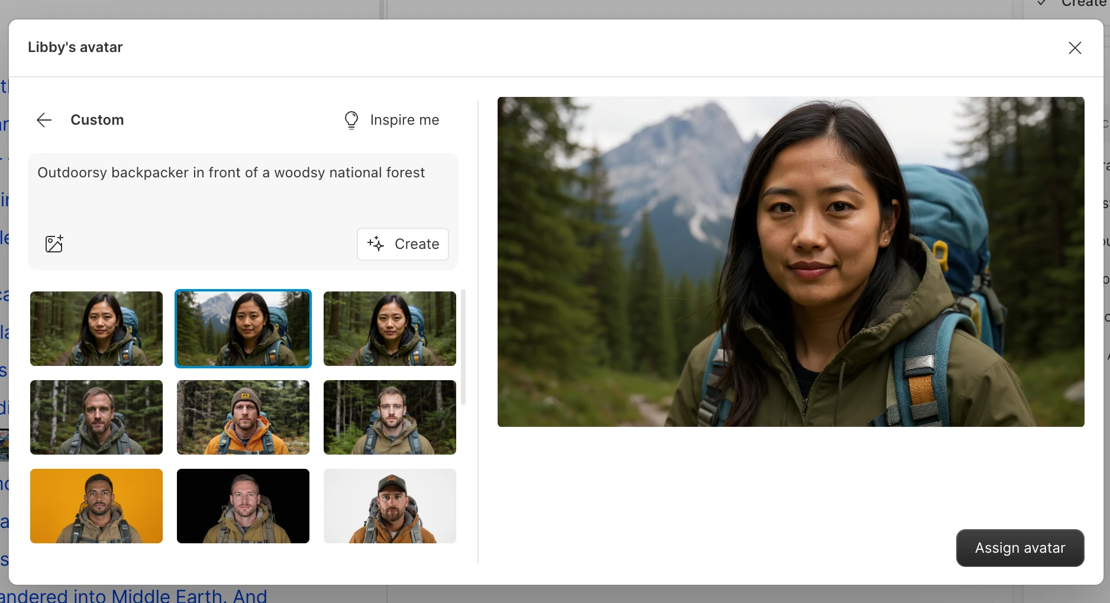
Task: Click the thumbnail list scrollbar
Action: [x=463, y=347]
